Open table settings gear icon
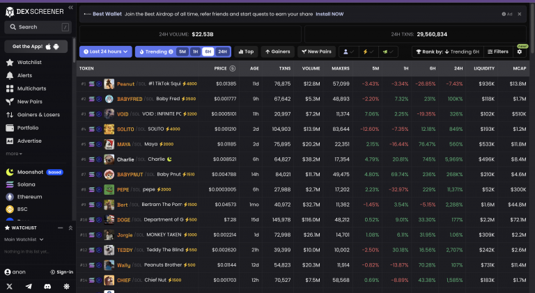535x293 pixels. [x=519, y=52]
